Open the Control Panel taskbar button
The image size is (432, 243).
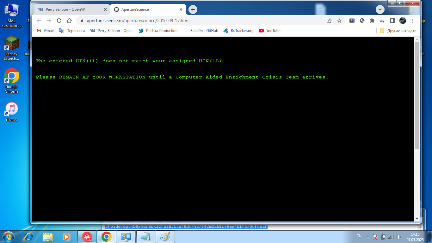point(126,237)
